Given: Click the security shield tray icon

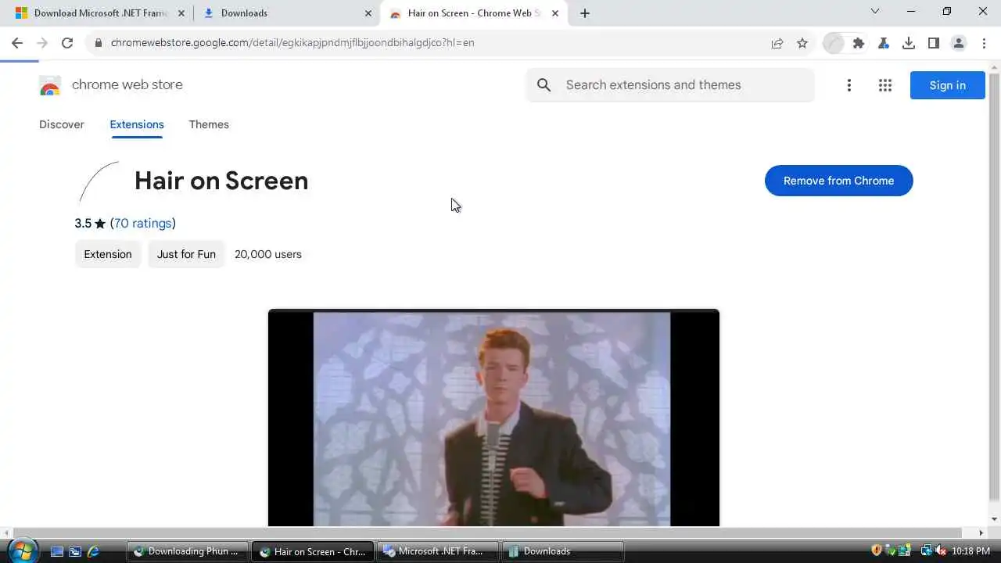Looking at the screenshot, I should click(877, 550).
